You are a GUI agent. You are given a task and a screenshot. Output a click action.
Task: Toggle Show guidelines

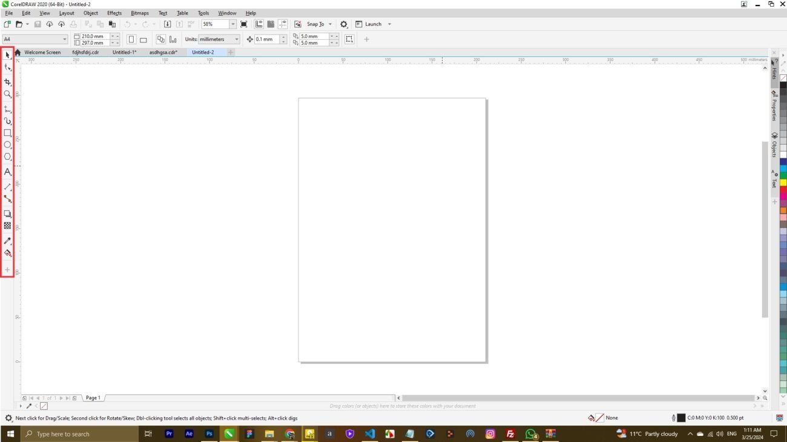pyautogui.click(x=283, y=24)
